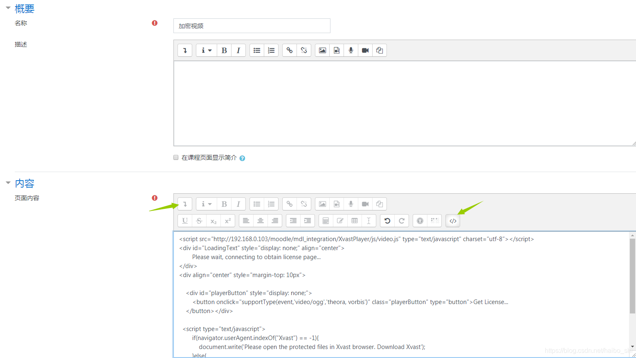Insert unordered list in description editor
636x358 pixels.
click(257, 50)
